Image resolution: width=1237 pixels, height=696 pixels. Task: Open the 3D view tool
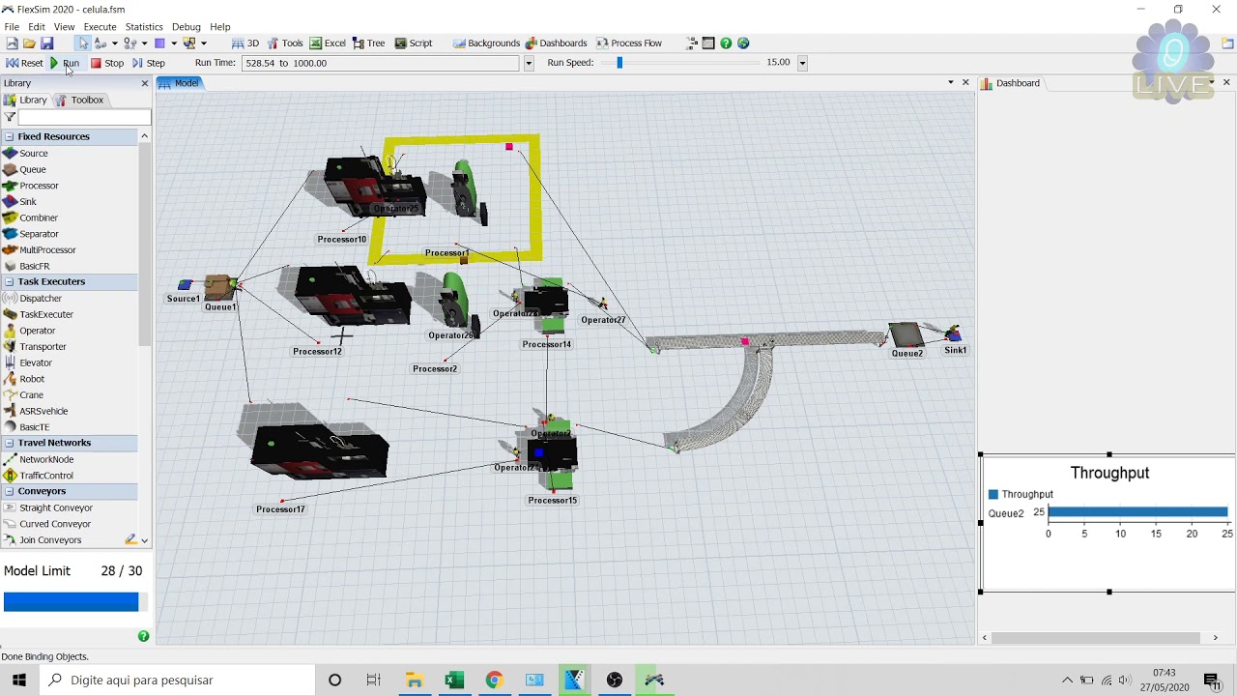245,43
